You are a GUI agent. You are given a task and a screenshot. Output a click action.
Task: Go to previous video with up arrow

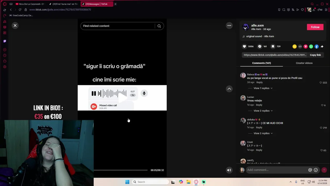coord(229,89)
